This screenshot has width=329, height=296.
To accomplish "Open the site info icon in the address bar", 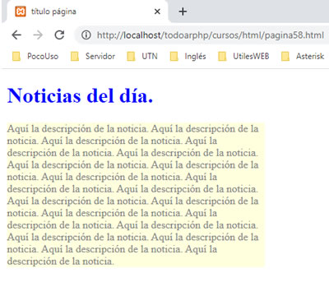I will (86, 35).
